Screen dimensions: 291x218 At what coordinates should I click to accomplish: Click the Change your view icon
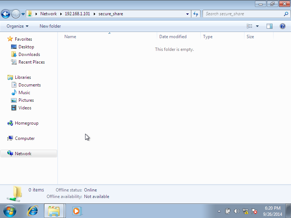[x=249, y=26]
